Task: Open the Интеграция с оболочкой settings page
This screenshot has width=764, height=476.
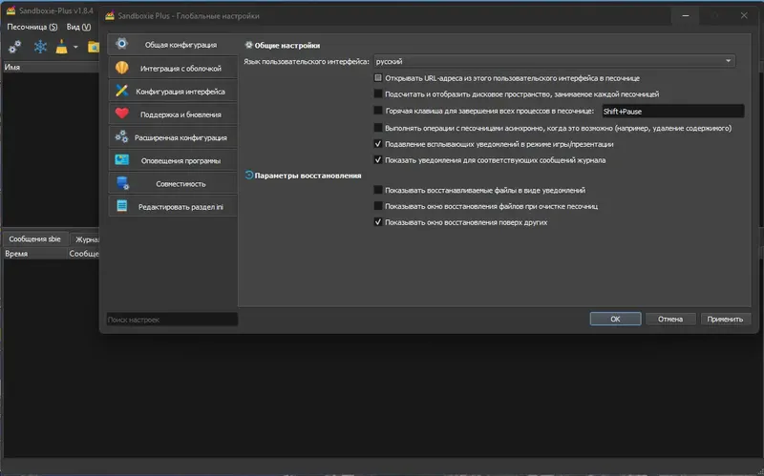Action: [x=173, y=68]
